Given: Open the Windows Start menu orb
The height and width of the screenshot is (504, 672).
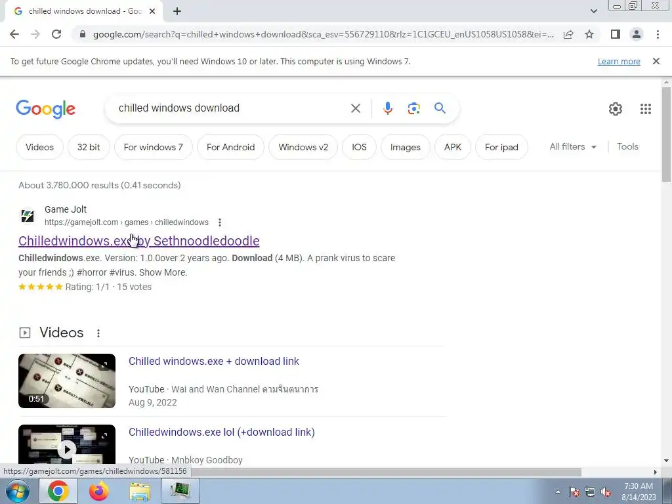Looking at the screenshot, I should click(18, 491).
